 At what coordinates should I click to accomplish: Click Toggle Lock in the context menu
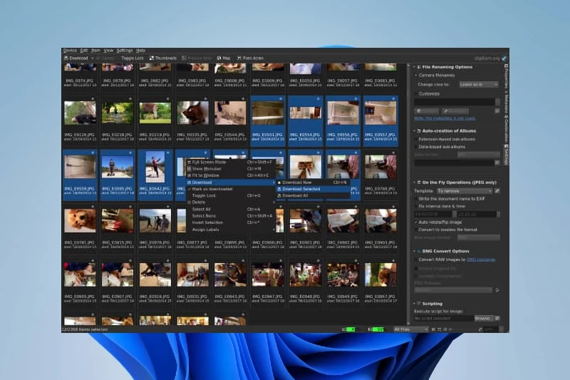click(230, 195)
